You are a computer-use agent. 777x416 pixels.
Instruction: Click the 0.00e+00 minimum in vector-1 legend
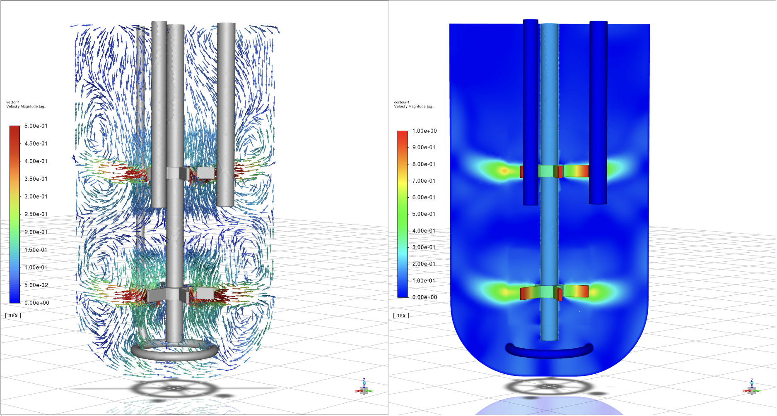pyautogui.click(x=36, y=303)
